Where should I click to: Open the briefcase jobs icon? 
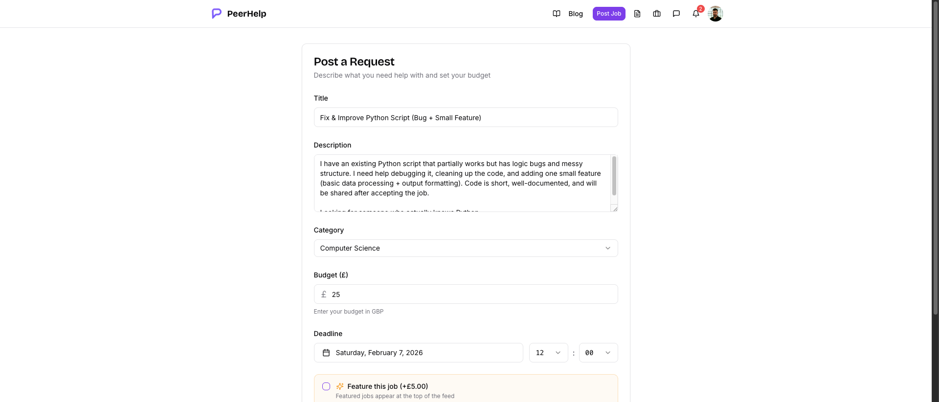(x=657, y=14)
